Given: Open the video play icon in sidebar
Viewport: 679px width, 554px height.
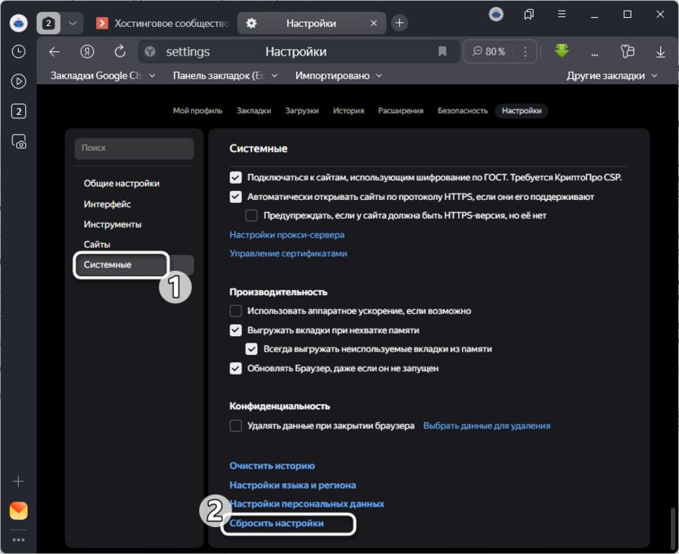Looking at the screenshot, I should tap(19, 82).
